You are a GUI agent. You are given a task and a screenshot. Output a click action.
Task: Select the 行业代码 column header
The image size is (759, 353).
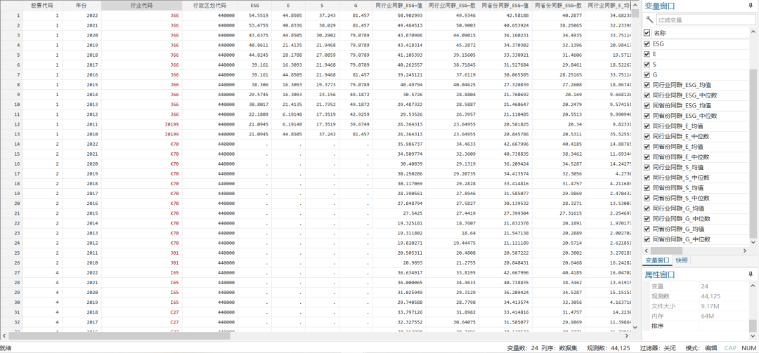pos(141,6)
